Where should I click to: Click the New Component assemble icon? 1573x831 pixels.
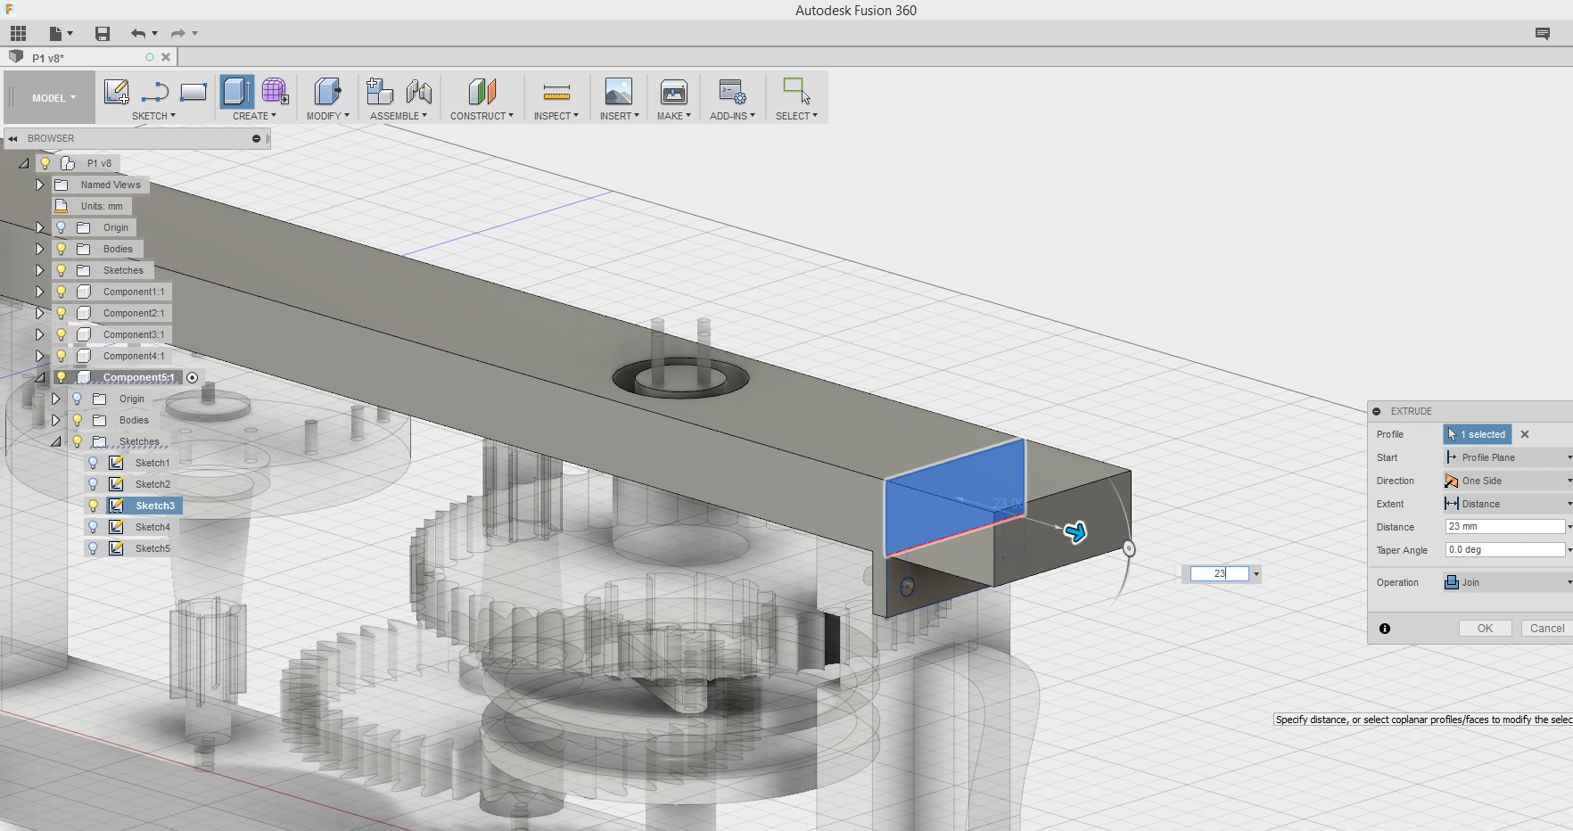pyautogui.click(x=380, y=92)
